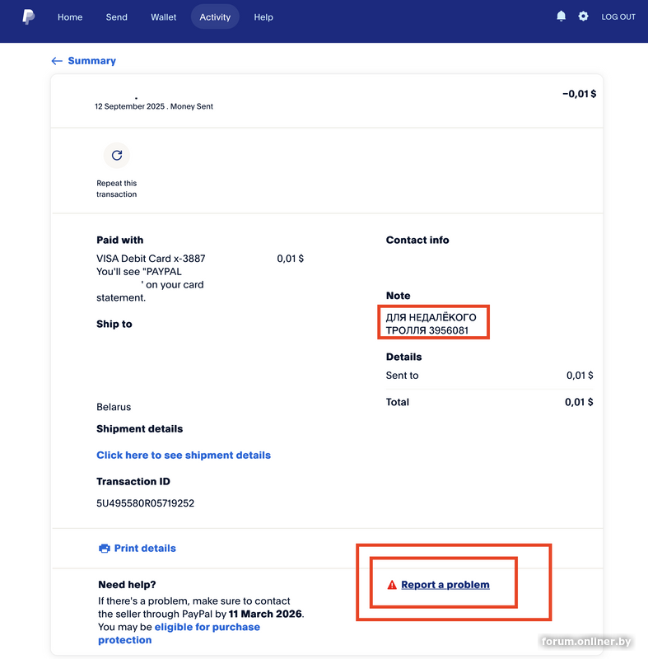Click the back arrow next to Summary
The image size is (648, 659).
coord(57,61)
